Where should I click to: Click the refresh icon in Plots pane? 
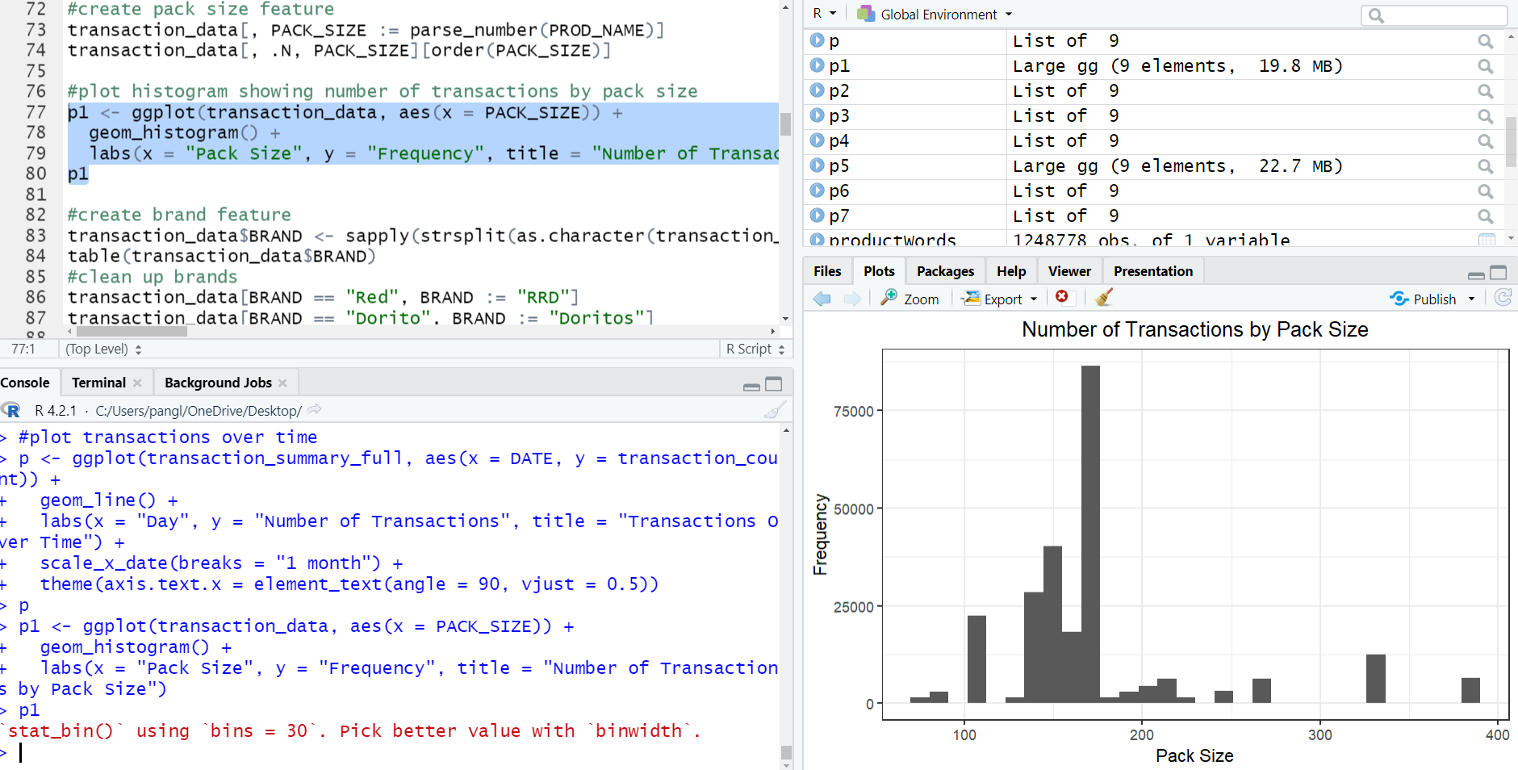1503,298
